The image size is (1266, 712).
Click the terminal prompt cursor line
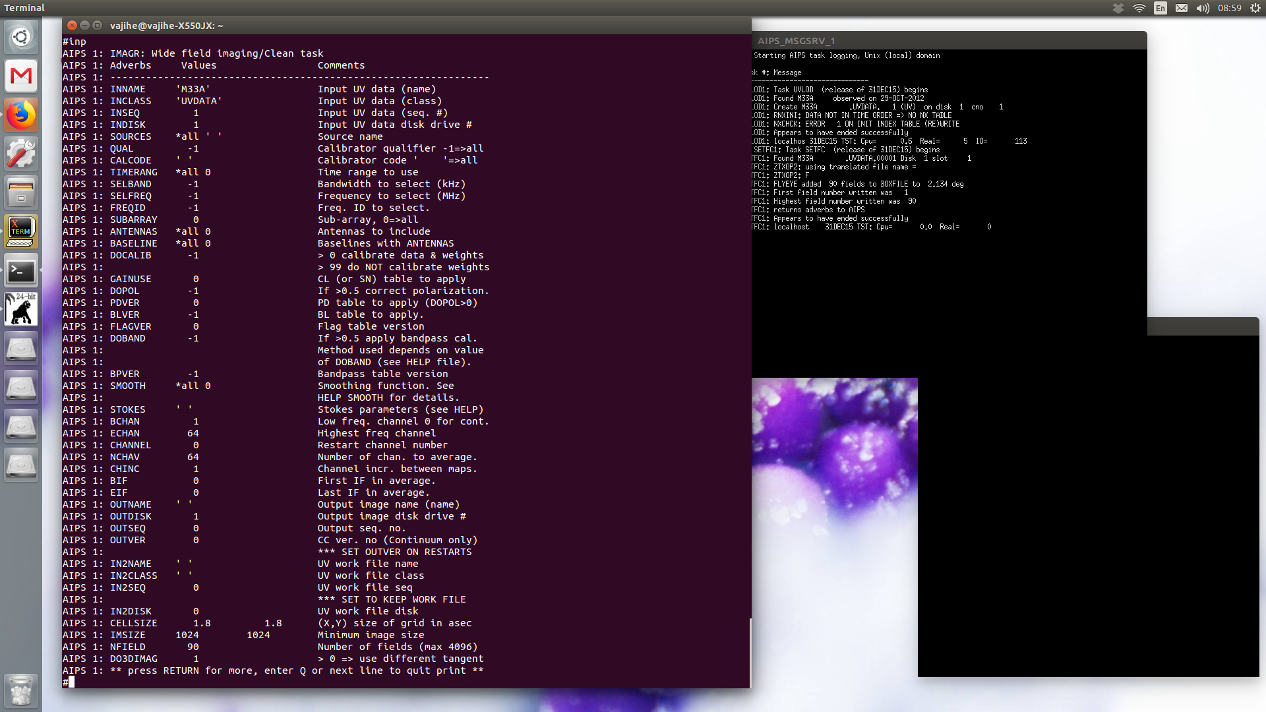pyautogui.click(x=71, y=682)
